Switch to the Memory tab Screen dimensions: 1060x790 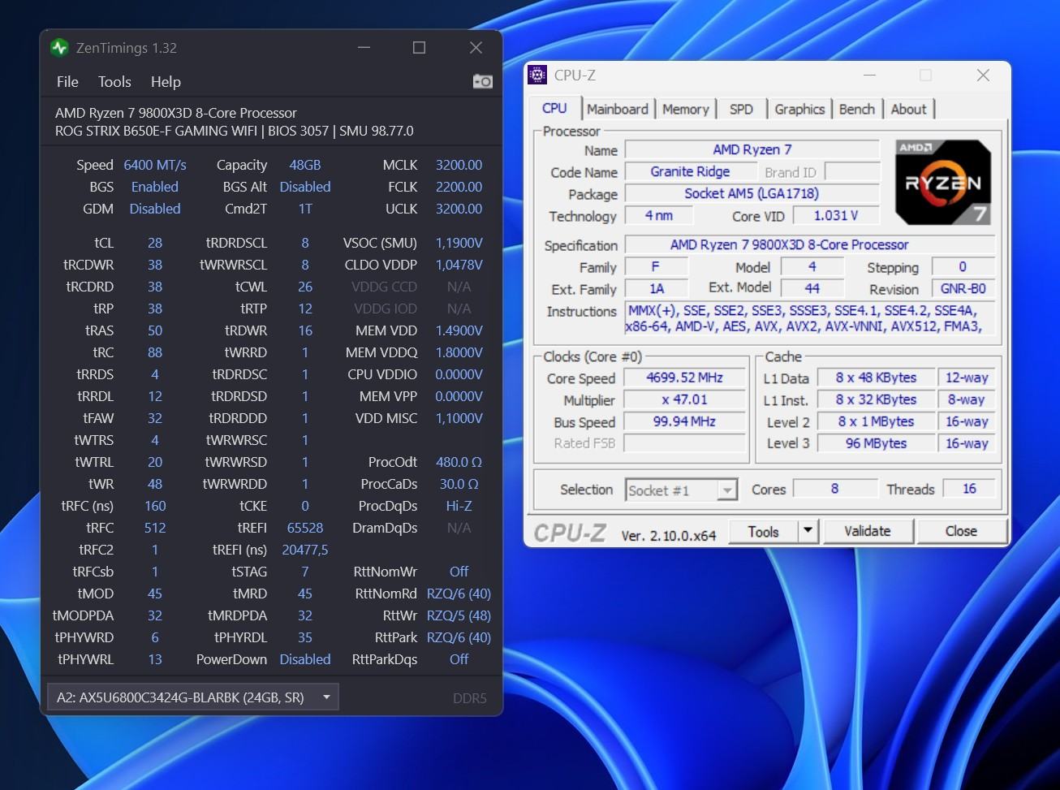(685, 109)
